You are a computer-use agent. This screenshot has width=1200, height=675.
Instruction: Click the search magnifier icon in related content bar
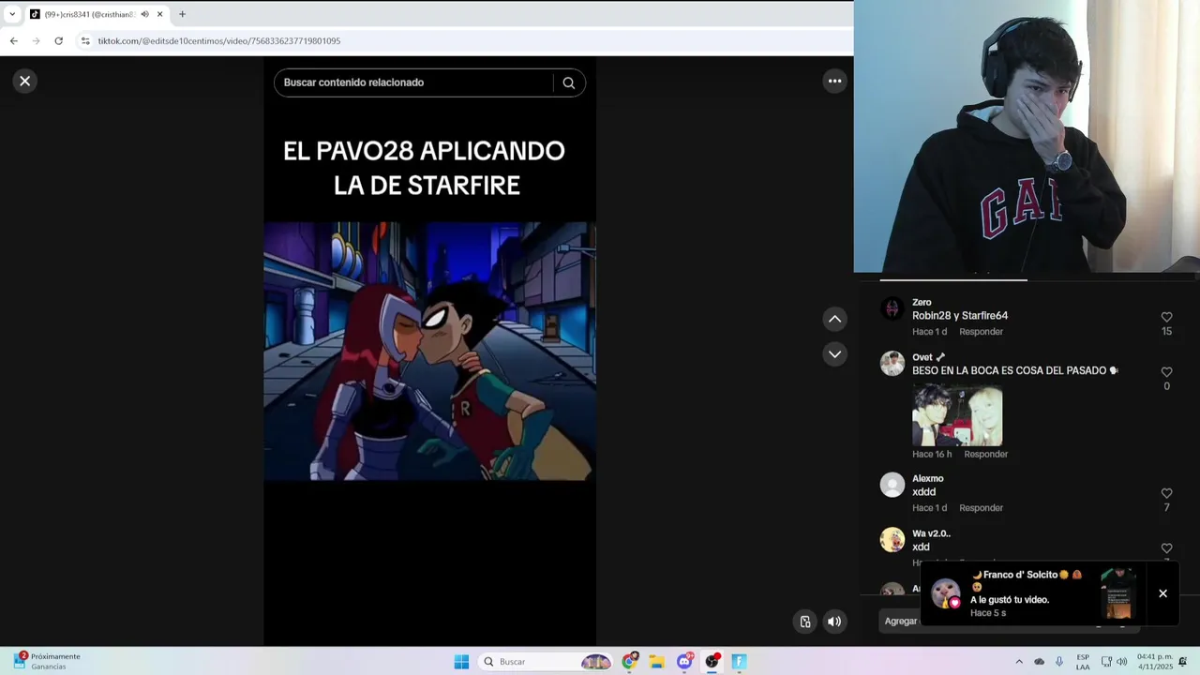coord(568,82)
